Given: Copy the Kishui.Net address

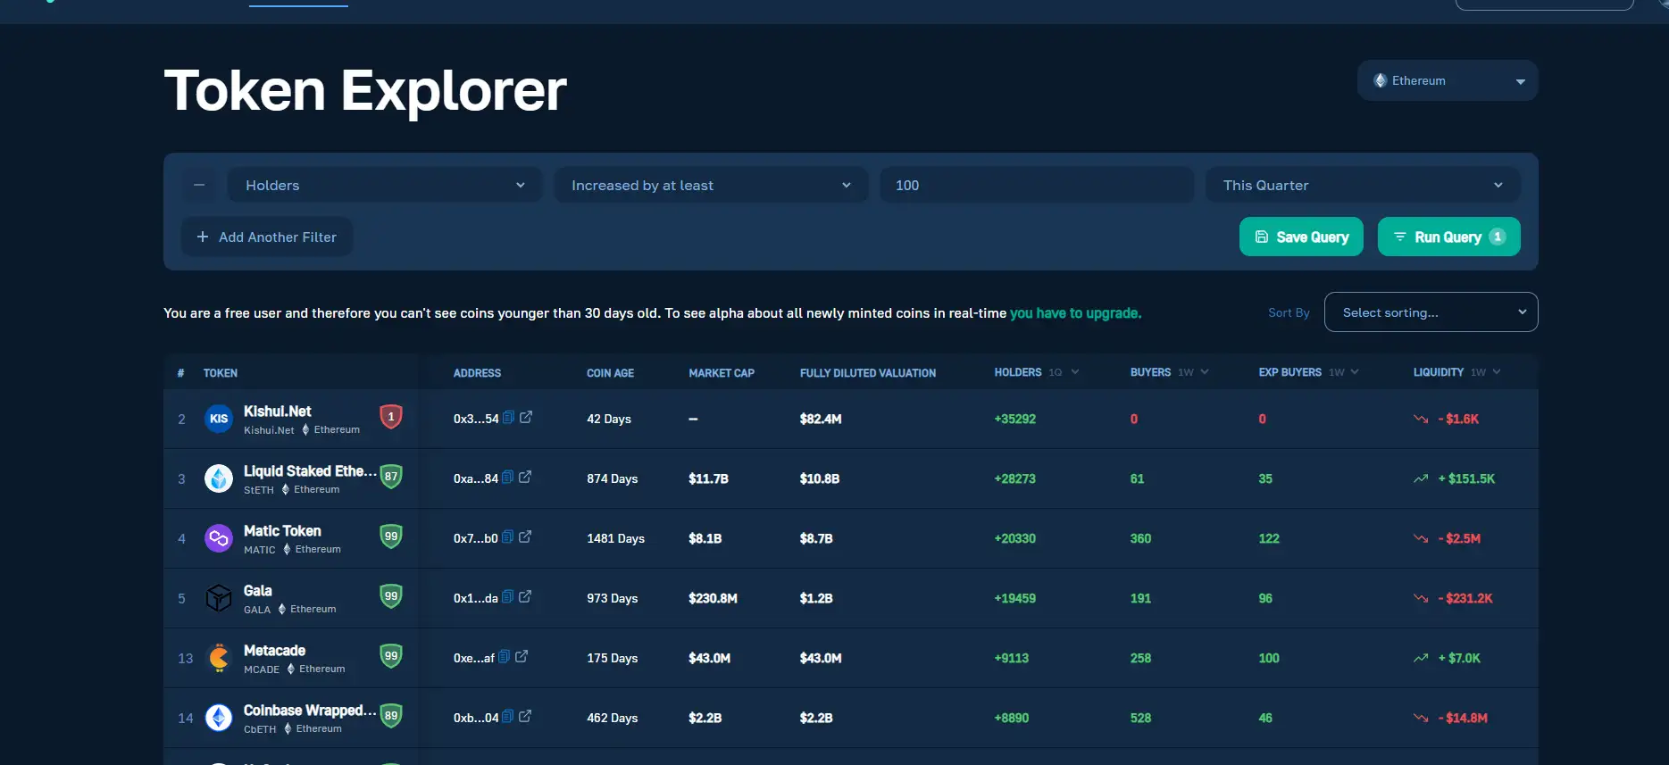Looking at the screenshot, I should 508,417.
